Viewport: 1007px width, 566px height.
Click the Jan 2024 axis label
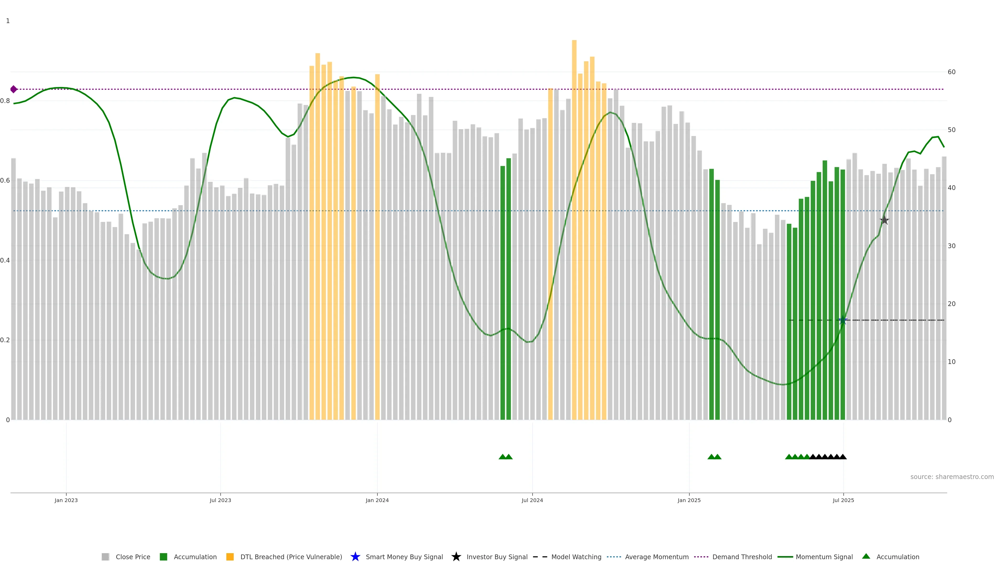377,500
